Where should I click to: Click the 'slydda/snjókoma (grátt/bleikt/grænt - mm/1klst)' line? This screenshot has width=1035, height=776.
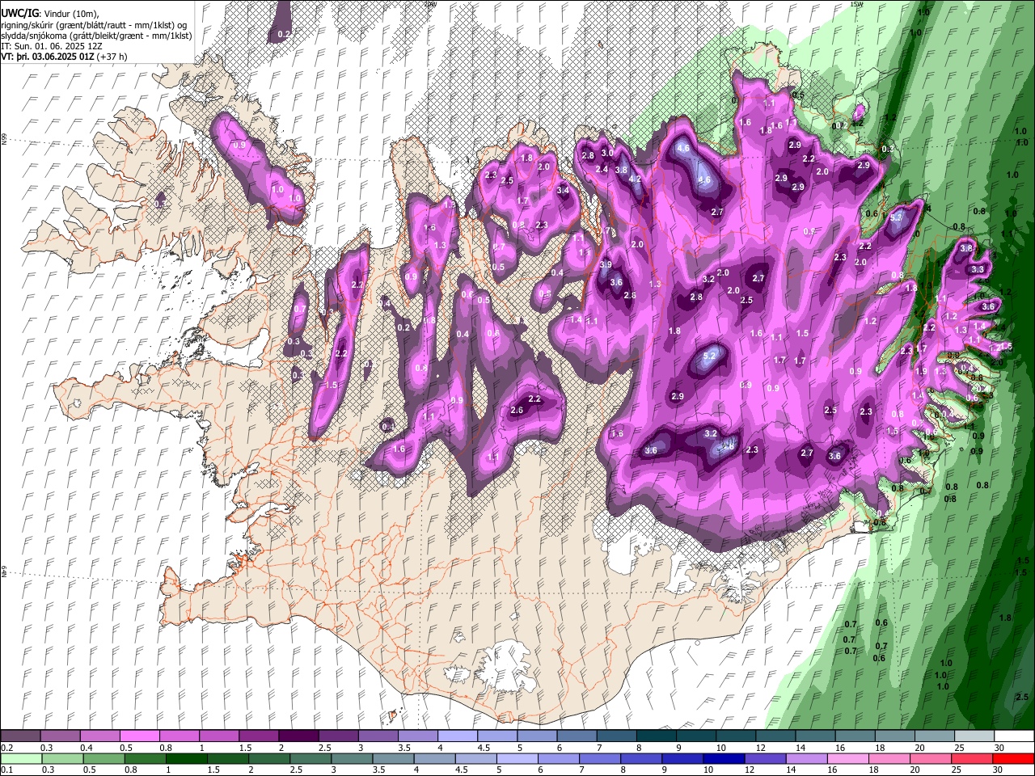pyautogui.click(x=96, y=36)
